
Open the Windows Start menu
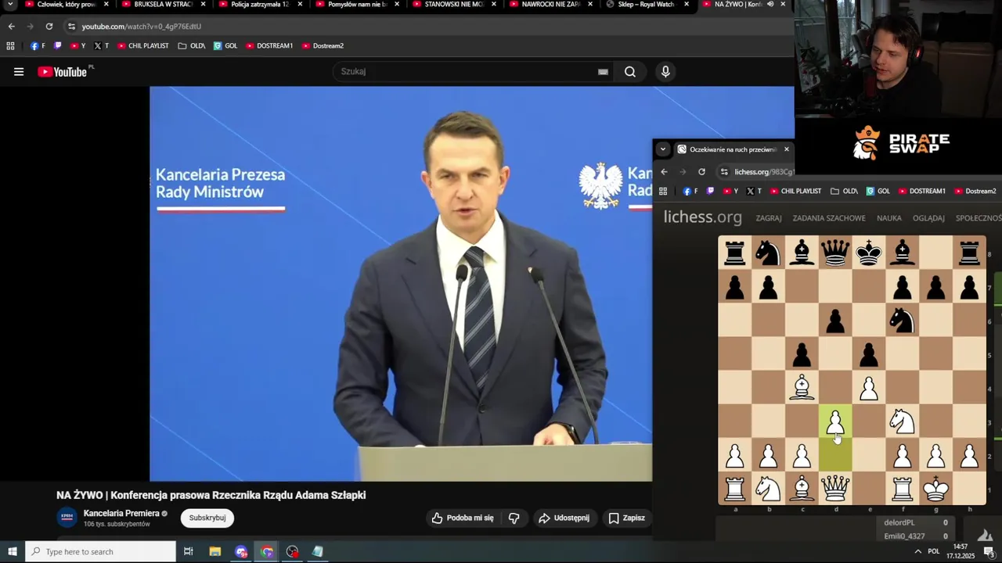point(13,551)
